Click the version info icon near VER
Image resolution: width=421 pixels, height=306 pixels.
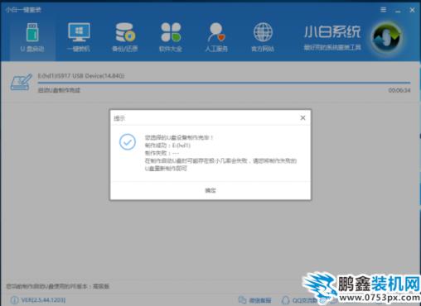click(14, 300)
